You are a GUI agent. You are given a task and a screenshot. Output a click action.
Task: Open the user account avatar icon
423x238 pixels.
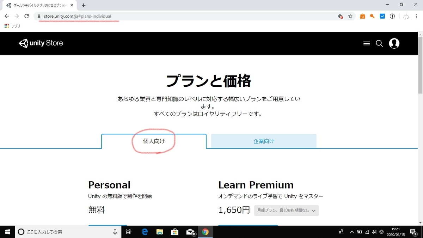click(394, 43)
